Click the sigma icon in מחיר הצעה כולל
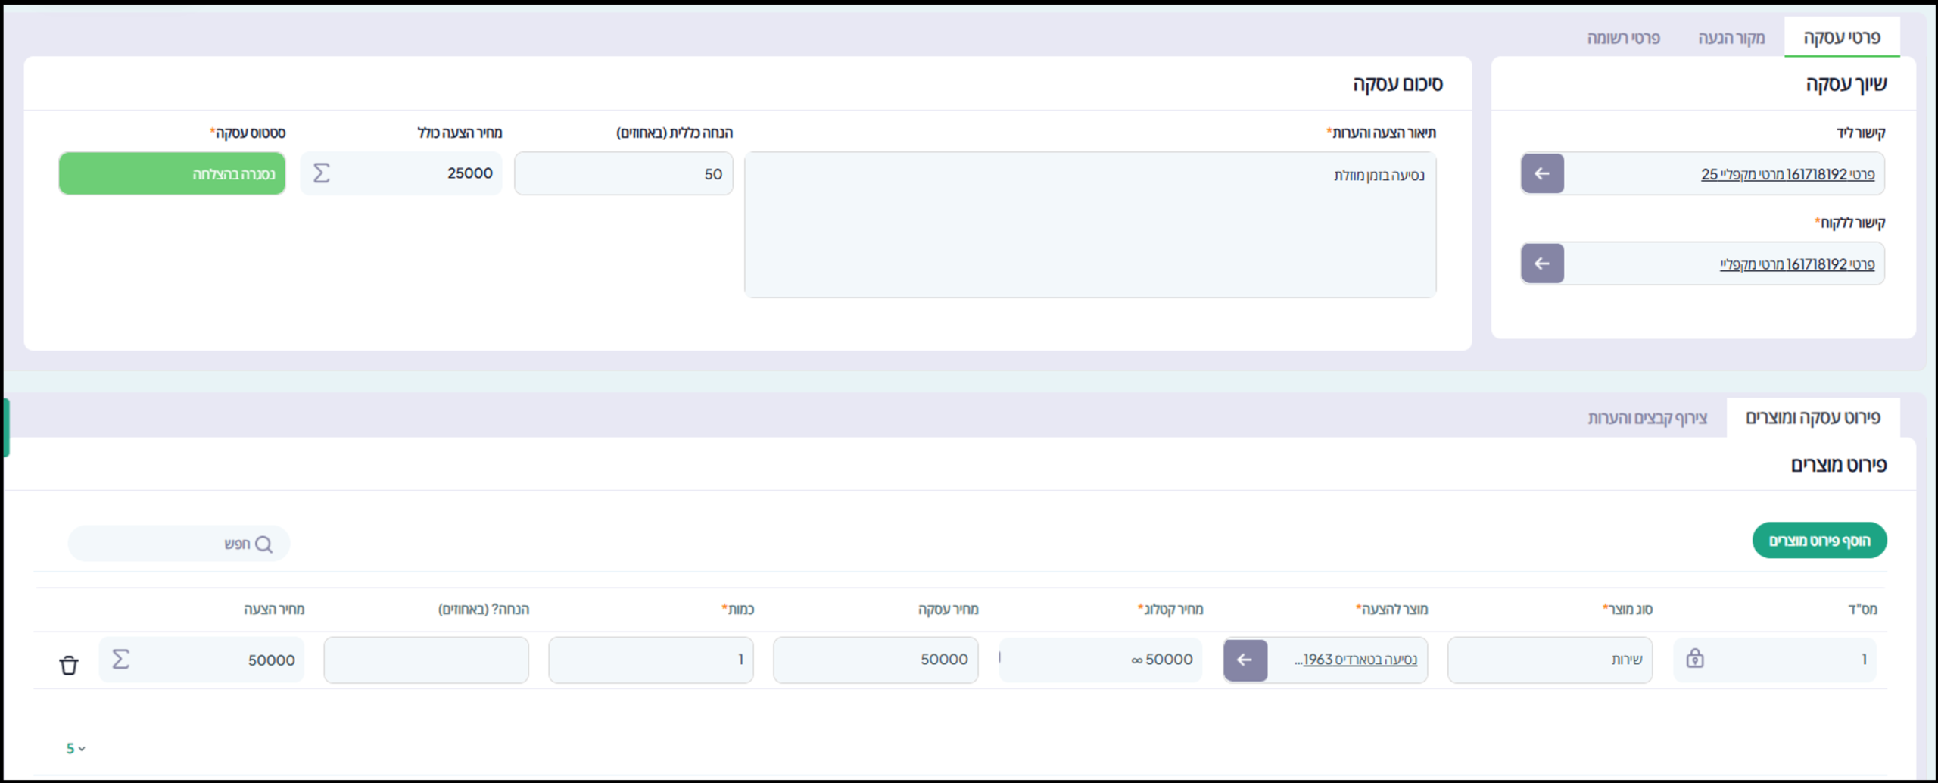Viewport: 1938px width, 783px height. click(x=321, y=173)
